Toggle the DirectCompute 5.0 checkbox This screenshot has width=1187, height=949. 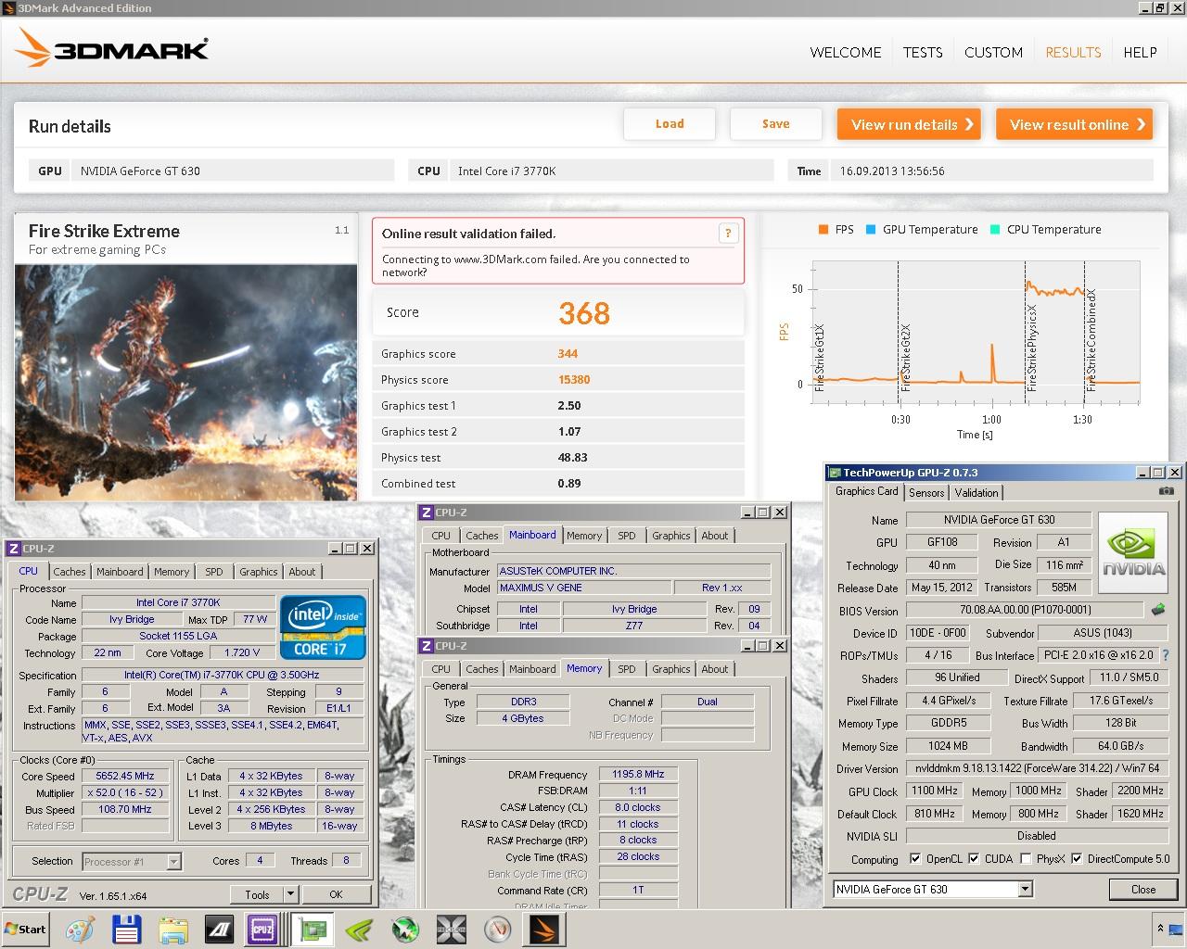tap(1077, 859)
